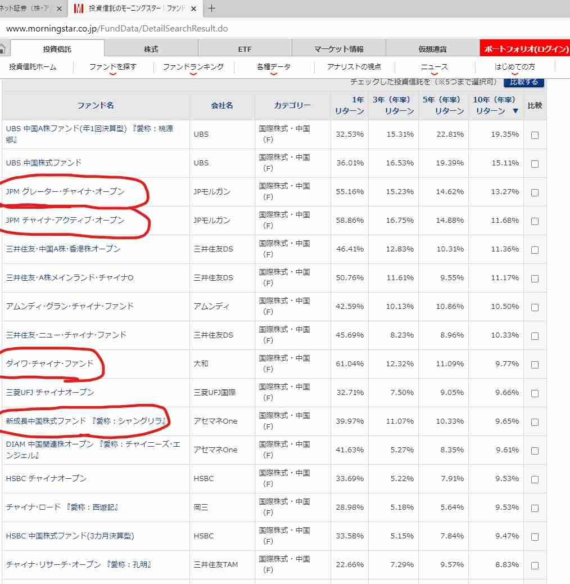
Task: Open the UBS 中国株式ファンド fund link
Action: (43, 163)
